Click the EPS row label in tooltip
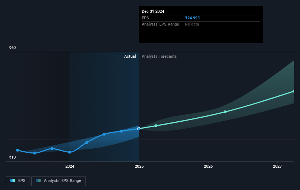The height and width of the screenshot is (190, 300). tap(145, 18)
